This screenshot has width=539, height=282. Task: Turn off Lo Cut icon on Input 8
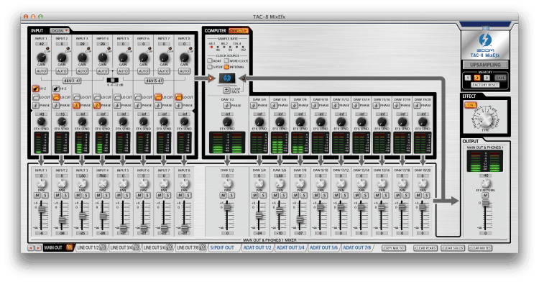178,97
